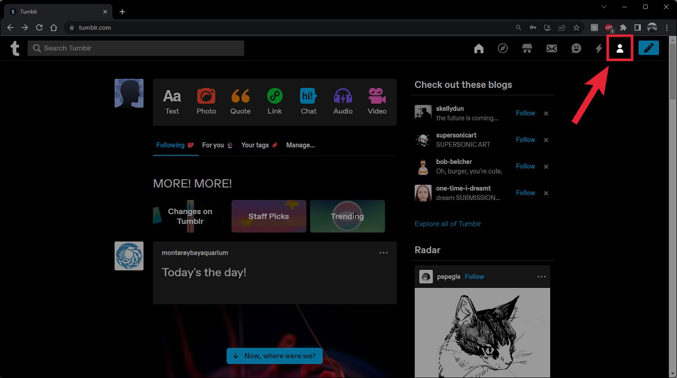The height and width of the screenshot is (378, 677).
Task: Open the browser extensions puzzle icon
Action: (x=623, y=27)
